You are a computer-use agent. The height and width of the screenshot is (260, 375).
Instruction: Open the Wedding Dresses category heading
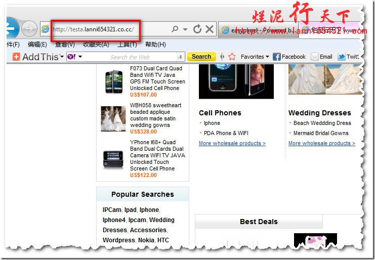tap(319, 113)
